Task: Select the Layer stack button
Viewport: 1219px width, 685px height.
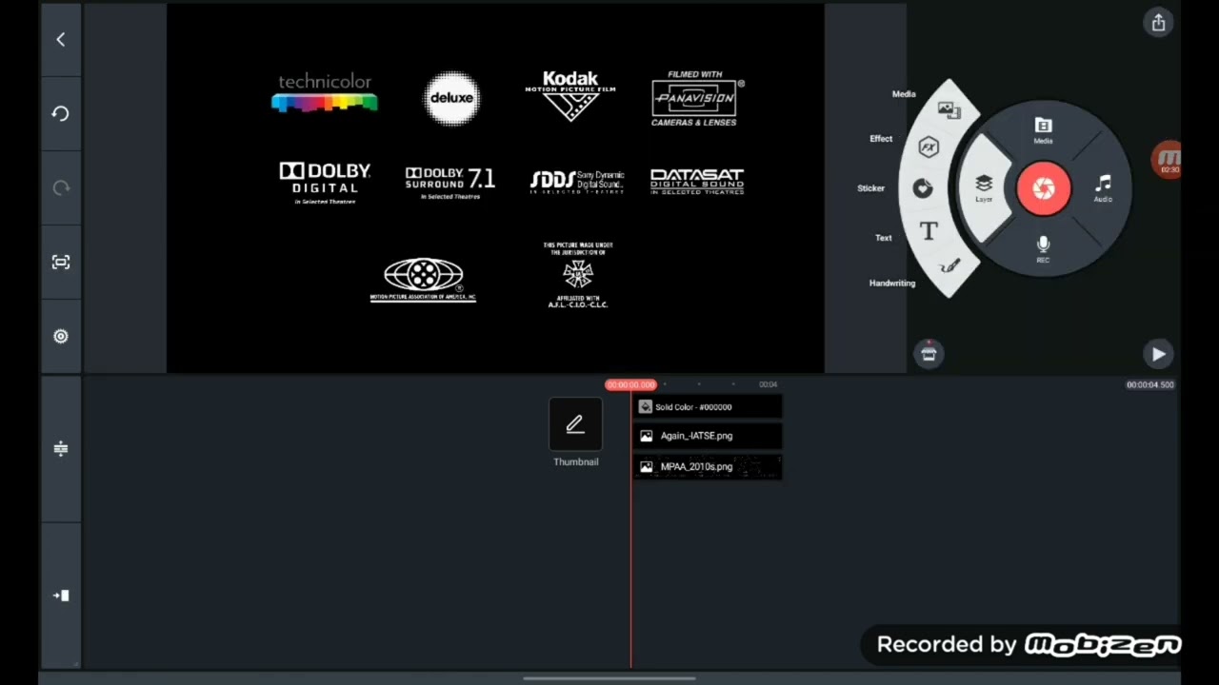Action: 984,187
